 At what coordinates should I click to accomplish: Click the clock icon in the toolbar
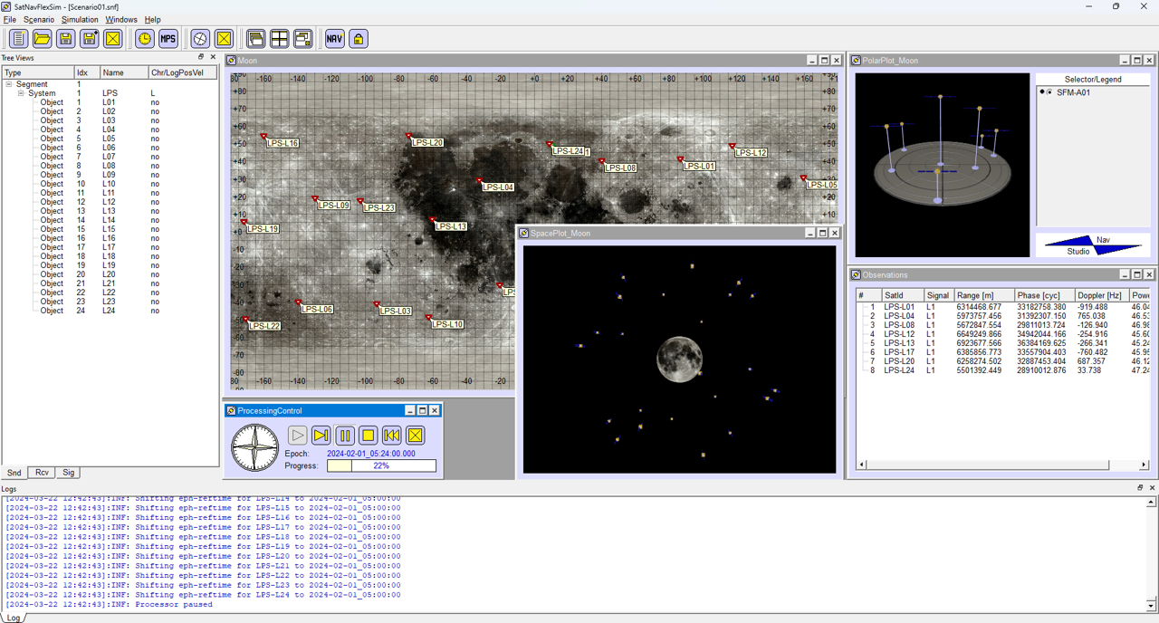[x=144, y=39]
